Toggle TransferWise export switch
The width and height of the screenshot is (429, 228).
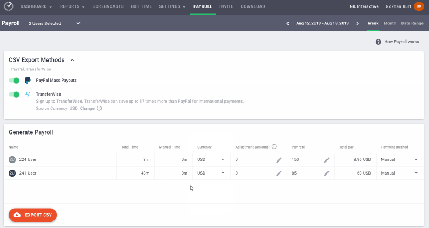click(14, 95)
